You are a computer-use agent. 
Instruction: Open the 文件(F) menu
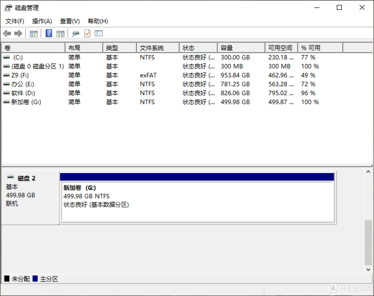tap(15, 21)
